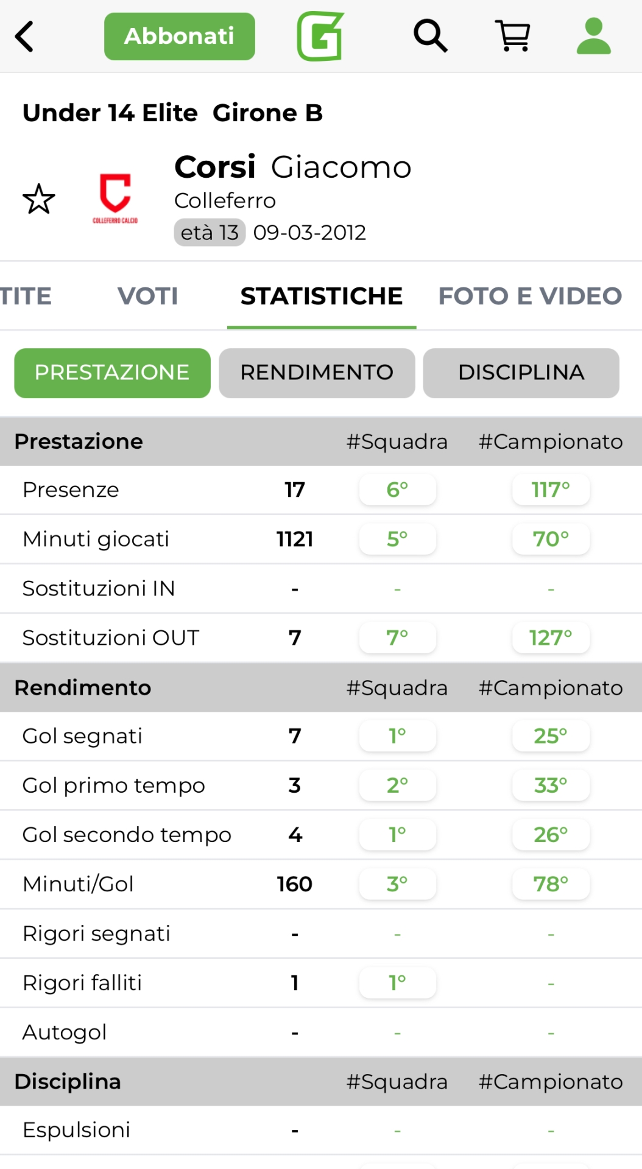Tap the back arrow icon
The height and width of the screenshot is (1169, 642).
(24, 37)
